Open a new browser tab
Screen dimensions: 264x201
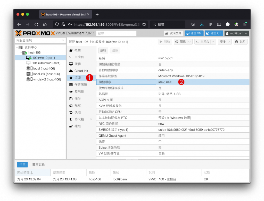[97, 14]
